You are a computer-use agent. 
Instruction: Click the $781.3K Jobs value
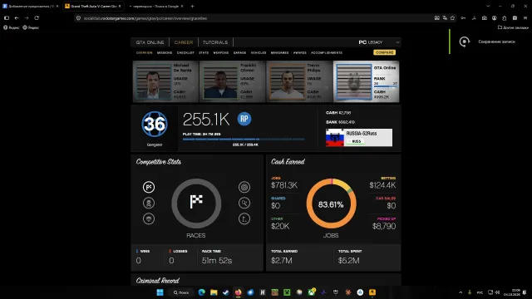(284, 185)
